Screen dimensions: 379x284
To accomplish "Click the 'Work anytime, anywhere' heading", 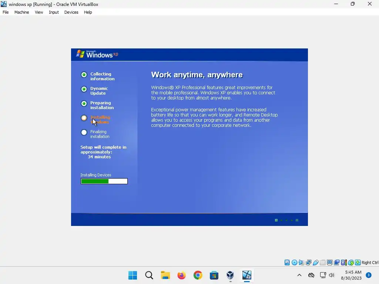I will pyautogui.click(x=197, y=75).
